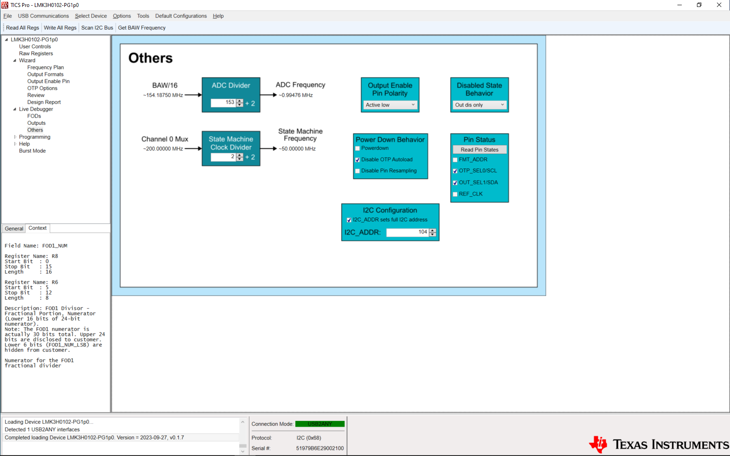Switch to the General tab
This screenshot has width=730, height=456.
tap(14, 228)
